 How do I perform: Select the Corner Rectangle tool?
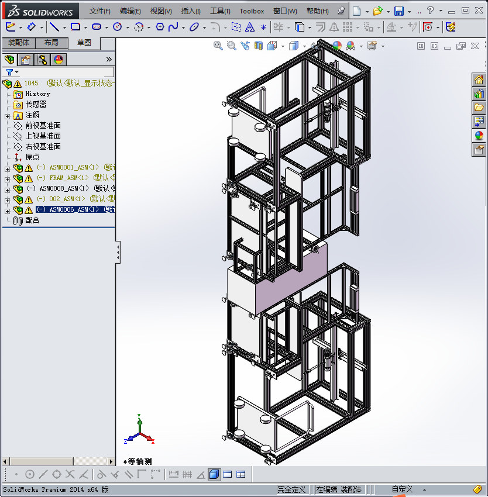point(75,27)
